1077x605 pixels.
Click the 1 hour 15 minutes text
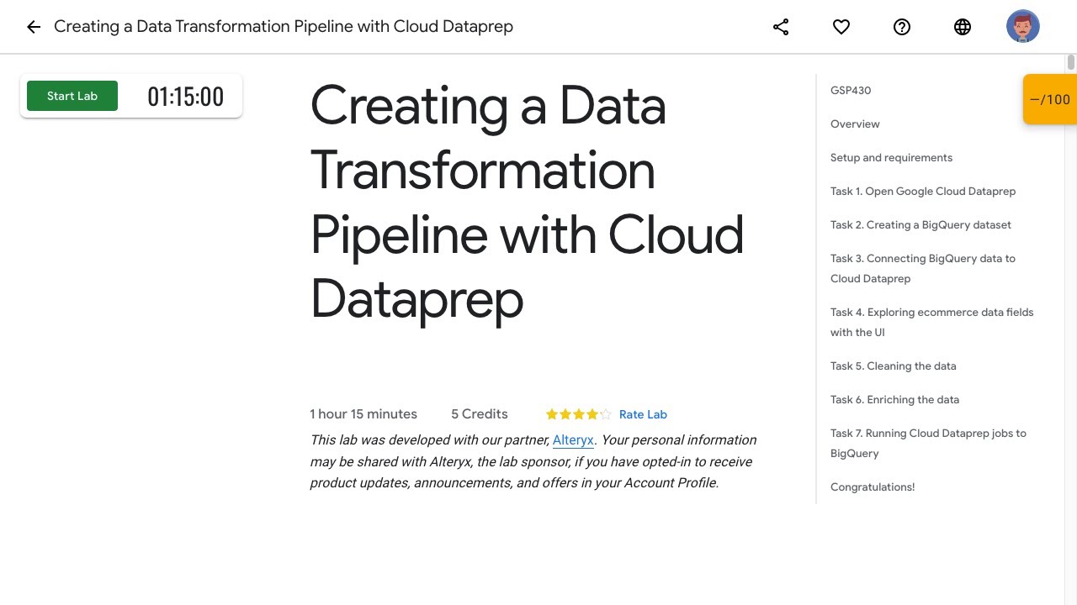[363, 414]
